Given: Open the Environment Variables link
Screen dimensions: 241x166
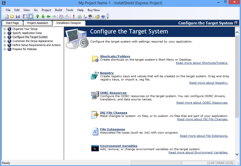Looking at the screenshot, I should pos(119,146).
